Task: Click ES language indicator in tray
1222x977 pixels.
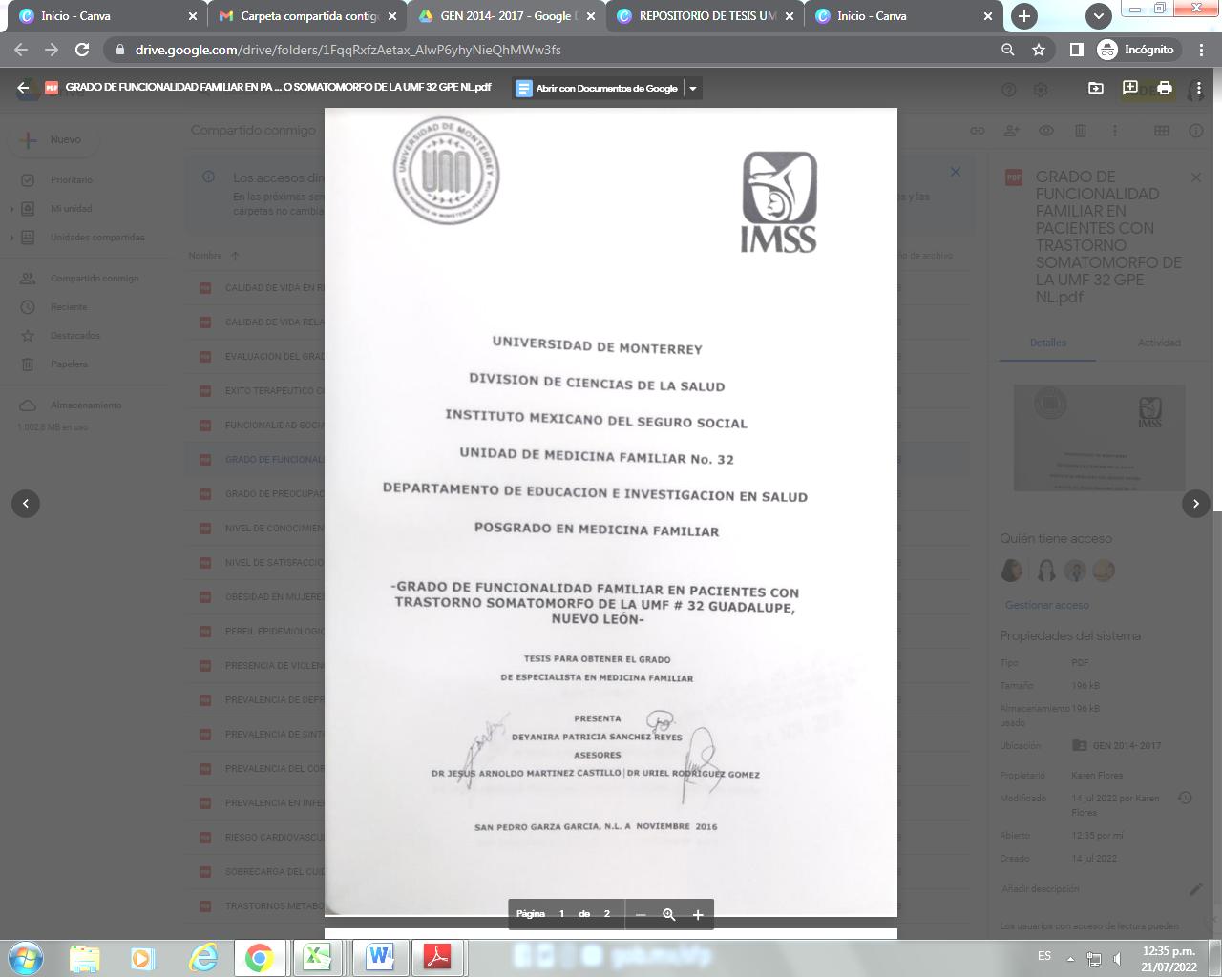Action: click(x=1044, y=956)
